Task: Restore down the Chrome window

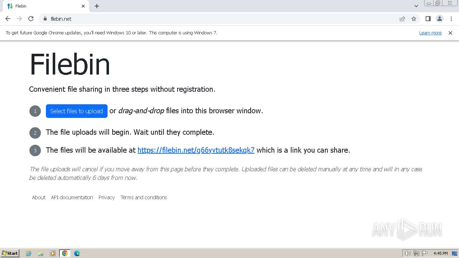Action: point(438,3)
